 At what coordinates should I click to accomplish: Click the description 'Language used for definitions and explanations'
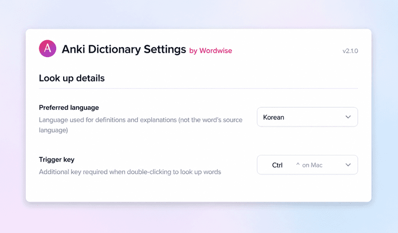point(141,125)
